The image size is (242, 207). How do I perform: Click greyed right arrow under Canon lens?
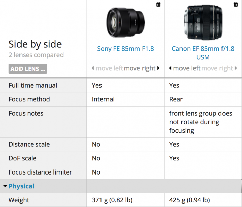coord(236,68)
